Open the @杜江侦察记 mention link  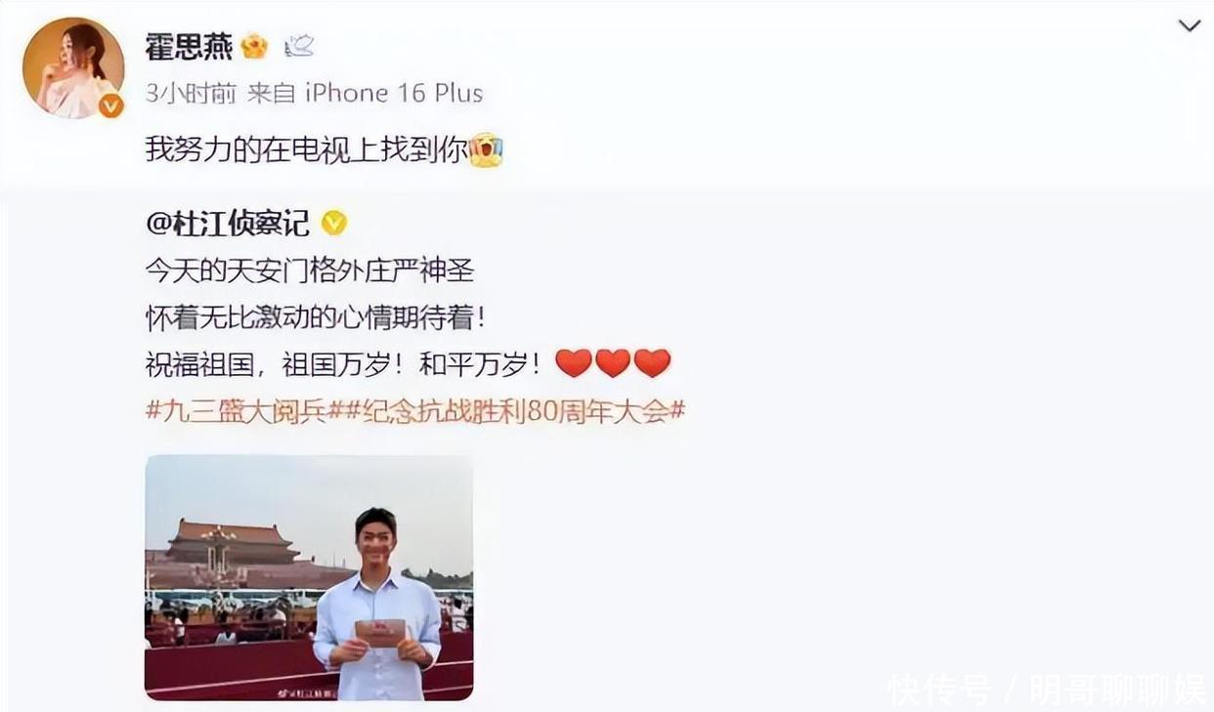tap(228, 224)
